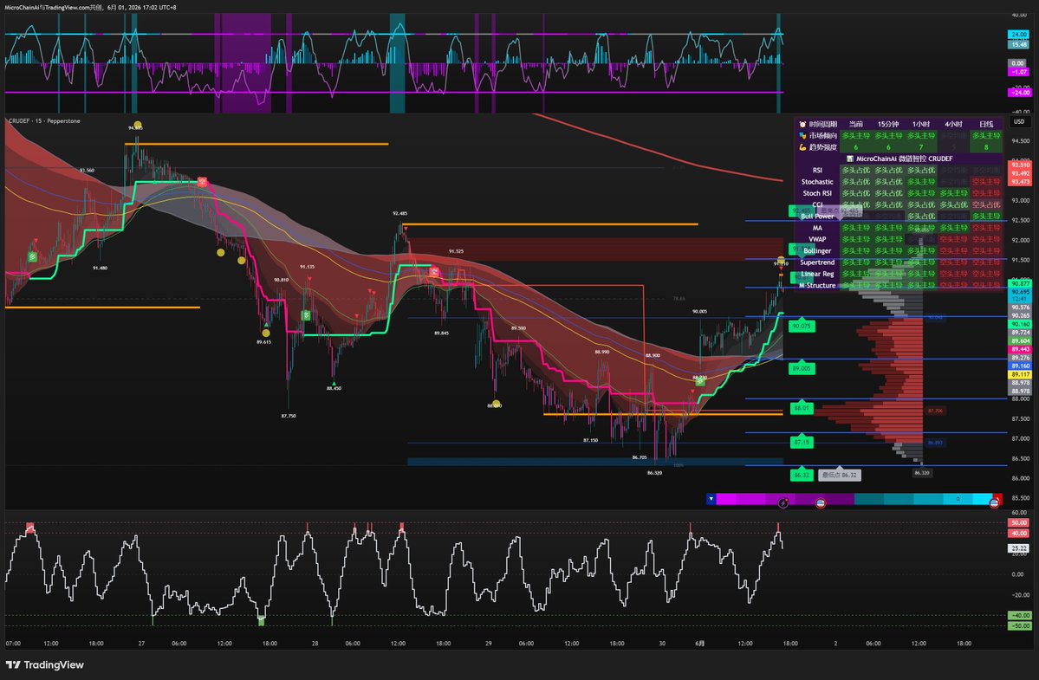Click the gray 86.32 low point label
The image size is (1039, 680).
tap(840, 475)
